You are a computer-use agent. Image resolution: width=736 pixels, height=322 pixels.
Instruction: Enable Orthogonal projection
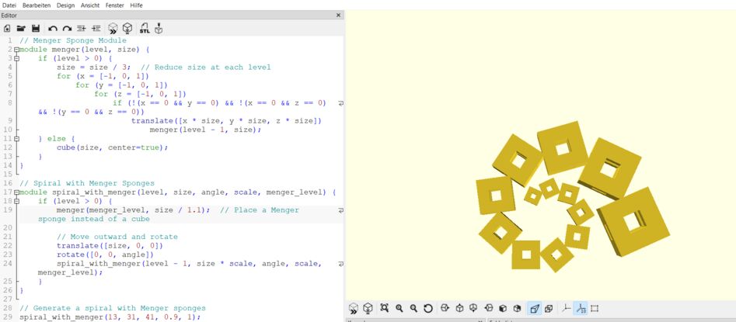point(549,308)
